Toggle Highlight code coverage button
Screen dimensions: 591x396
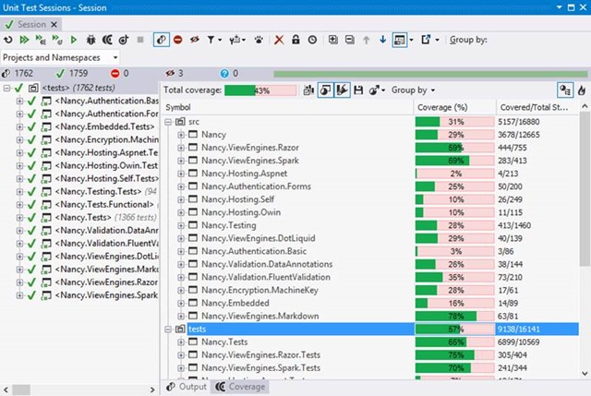pos(343,90)
